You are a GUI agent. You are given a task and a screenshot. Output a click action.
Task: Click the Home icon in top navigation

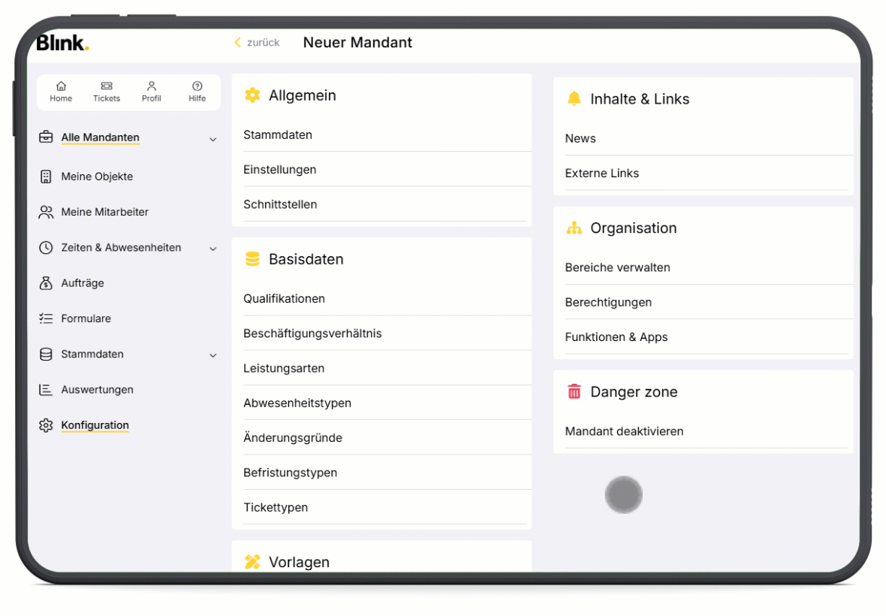(x=61, y=86)
